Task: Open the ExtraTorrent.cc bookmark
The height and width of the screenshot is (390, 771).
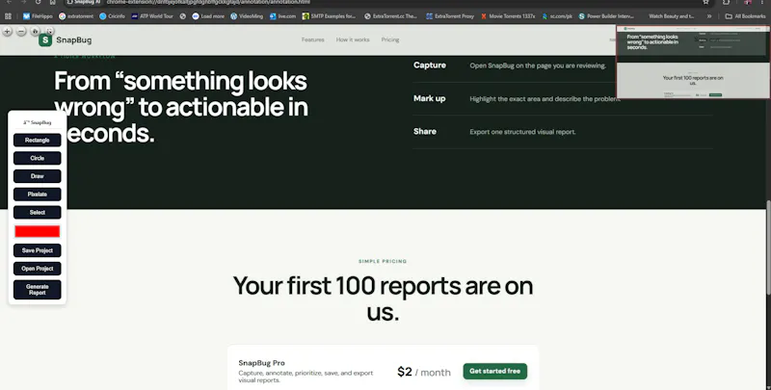Action: pyautogui.click(x=391, y=16)
